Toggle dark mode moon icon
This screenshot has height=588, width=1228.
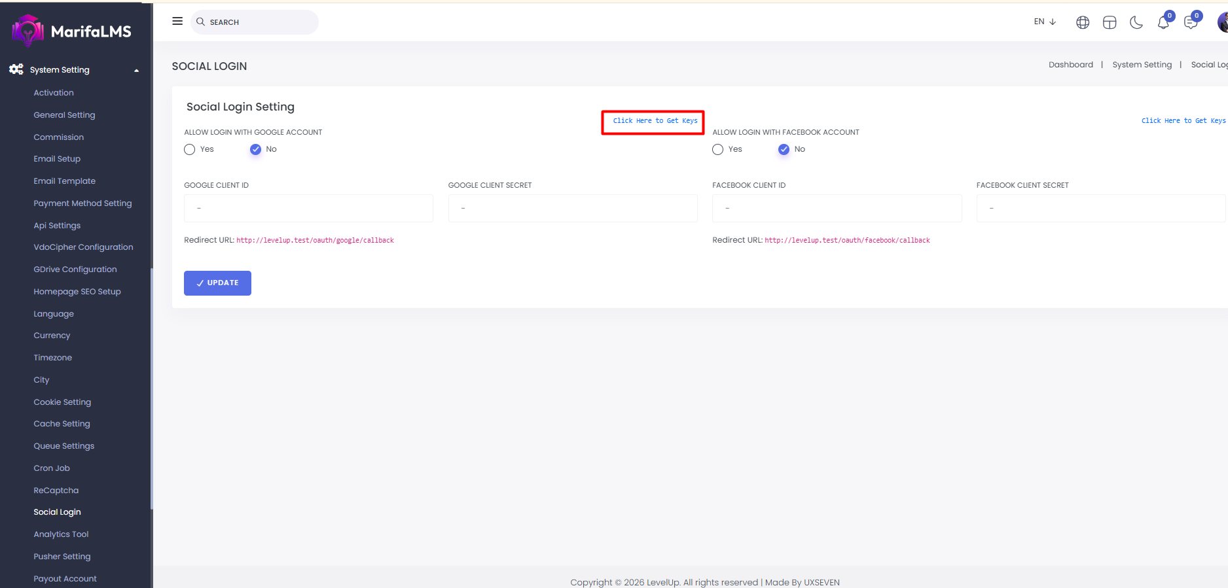[1136, 23]
